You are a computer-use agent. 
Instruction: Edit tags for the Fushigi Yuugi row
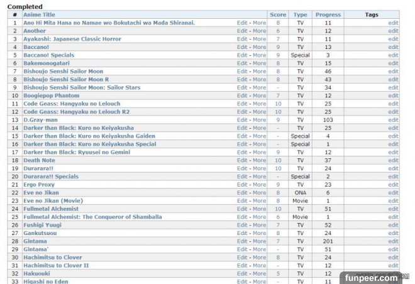pos(393,225)
